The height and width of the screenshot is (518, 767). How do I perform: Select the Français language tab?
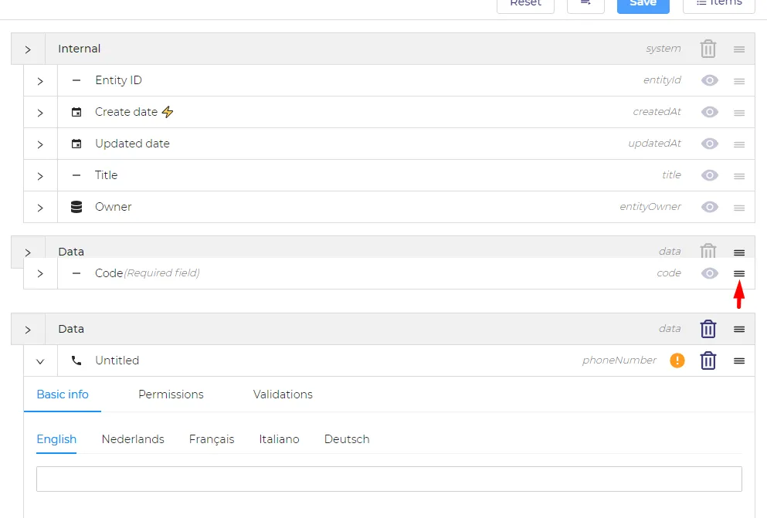[212, 438]
